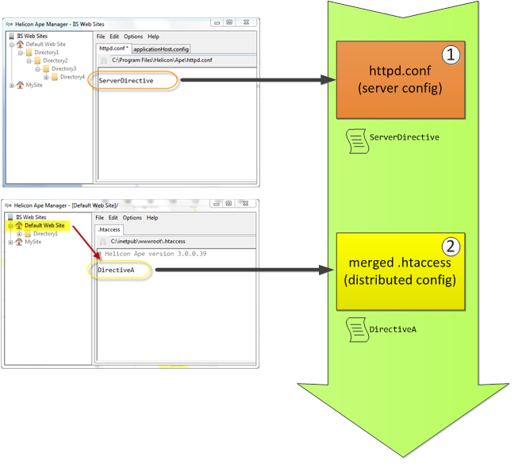Click the Directory4 folder icon
Image resolution: width=522 pixels, height=475 pixels.
click(x=55, y=77)
